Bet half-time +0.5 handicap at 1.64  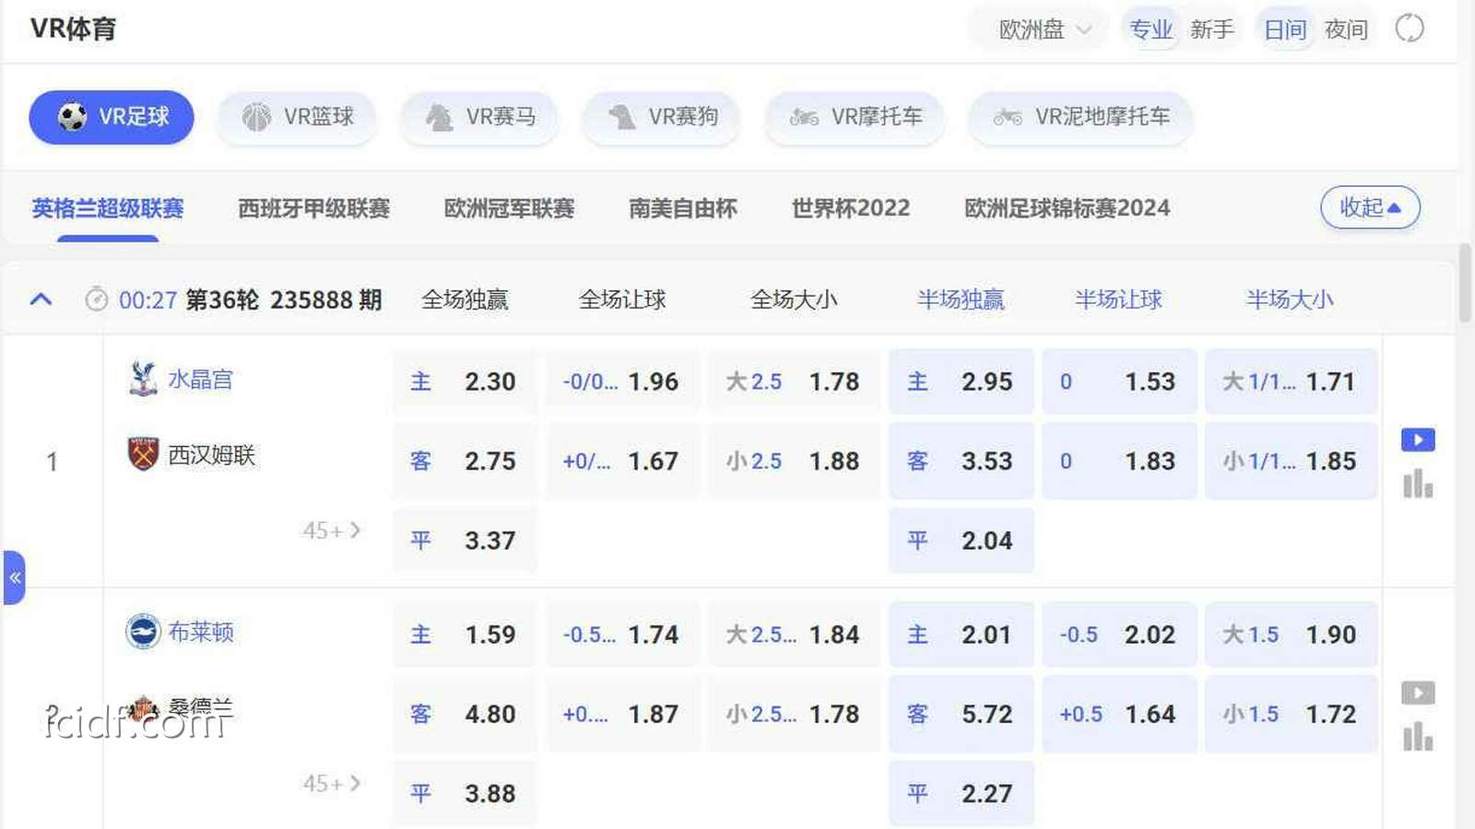[x=1119, y=714]
